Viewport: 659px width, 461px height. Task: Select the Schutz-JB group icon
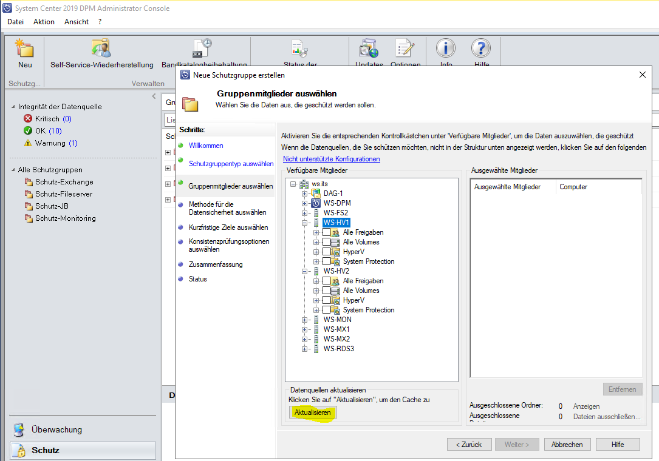point(29,206)
